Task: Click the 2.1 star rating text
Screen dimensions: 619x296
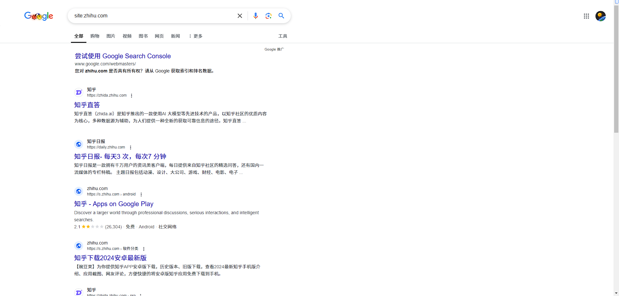Action: pos(77,227)
